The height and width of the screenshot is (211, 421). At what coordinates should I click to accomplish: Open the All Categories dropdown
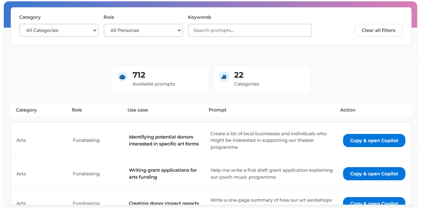point(59,30)
